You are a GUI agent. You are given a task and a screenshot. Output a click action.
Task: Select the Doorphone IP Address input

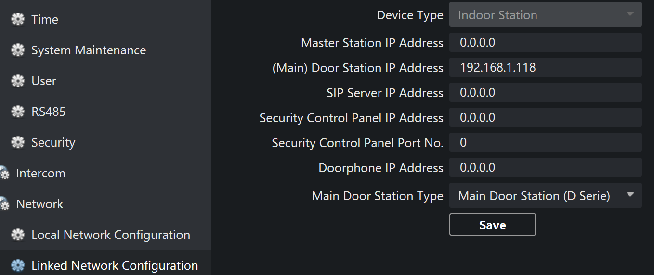(x=545, y=168)
